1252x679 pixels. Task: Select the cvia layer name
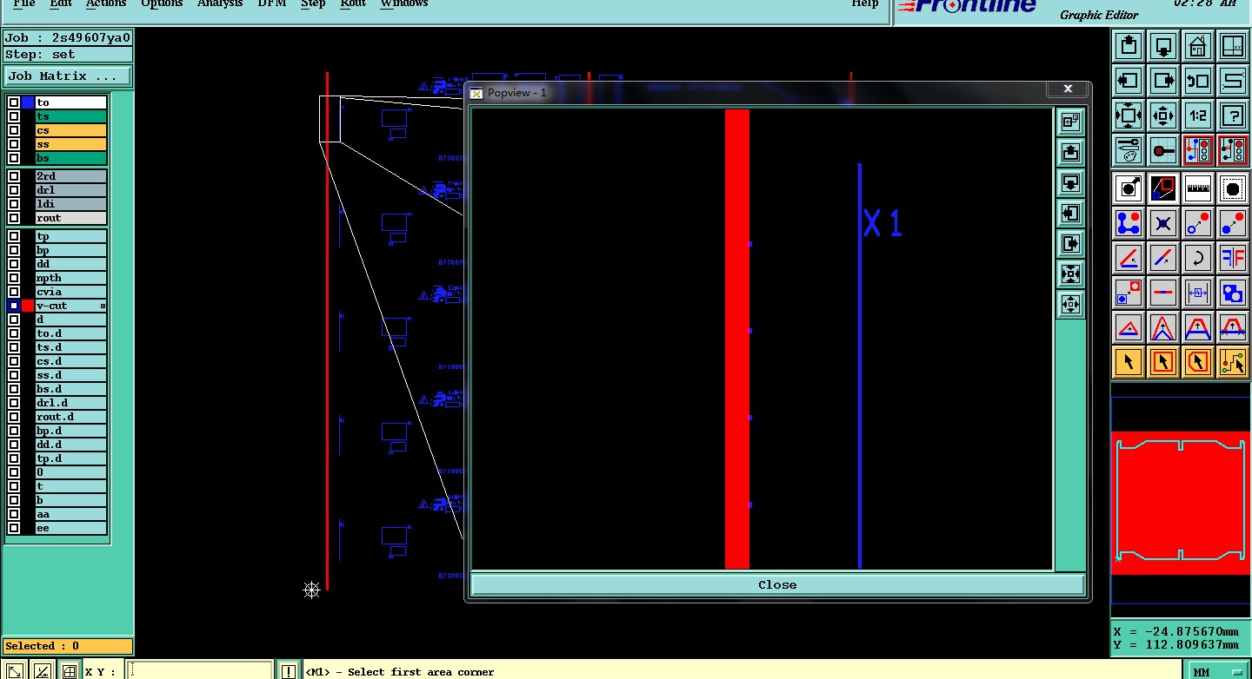click(71, 292)
